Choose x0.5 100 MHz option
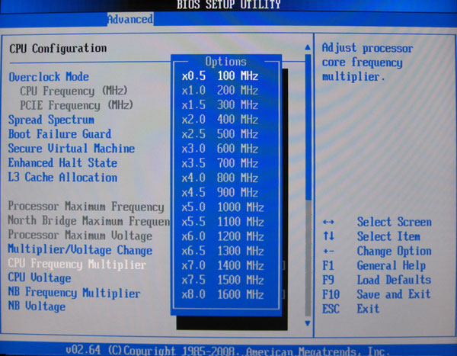Screen dimensions: 457x356 [220, 76]
